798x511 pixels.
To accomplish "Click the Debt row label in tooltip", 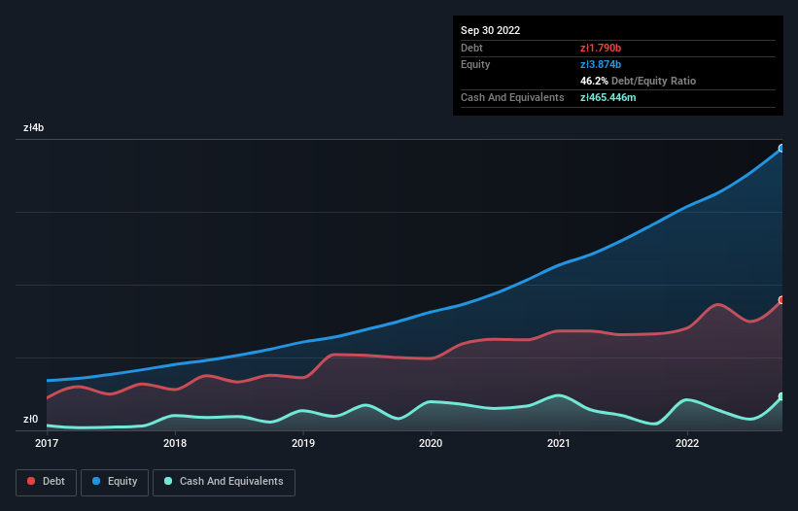I will click(x=471, y=48).
